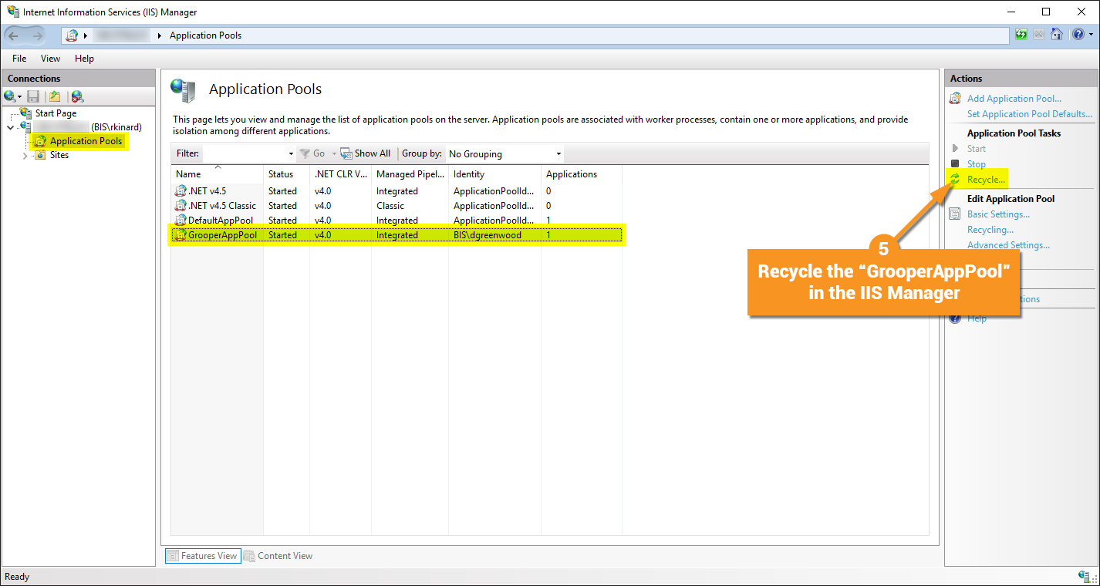Sort by the Applications column header
The width and height of the screenshot is (1100, 586).
point(581,173)
